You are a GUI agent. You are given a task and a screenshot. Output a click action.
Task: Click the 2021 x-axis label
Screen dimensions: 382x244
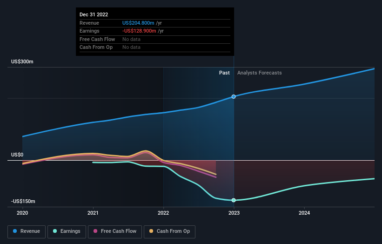(x=93, y=213)
